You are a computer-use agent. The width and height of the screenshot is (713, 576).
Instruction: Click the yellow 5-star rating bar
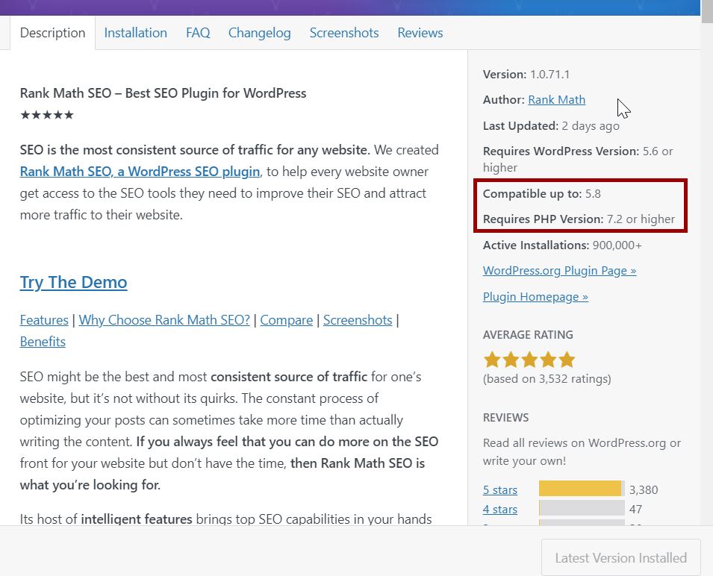point(581,488)
